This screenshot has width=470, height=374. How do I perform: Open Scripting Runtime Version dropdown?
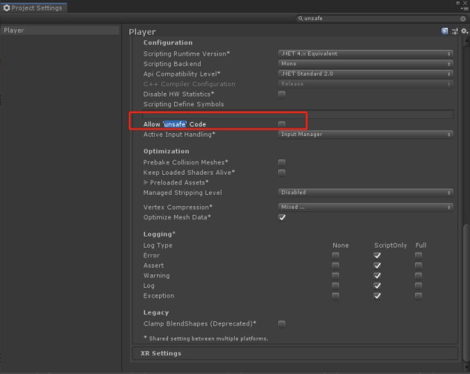365,54
